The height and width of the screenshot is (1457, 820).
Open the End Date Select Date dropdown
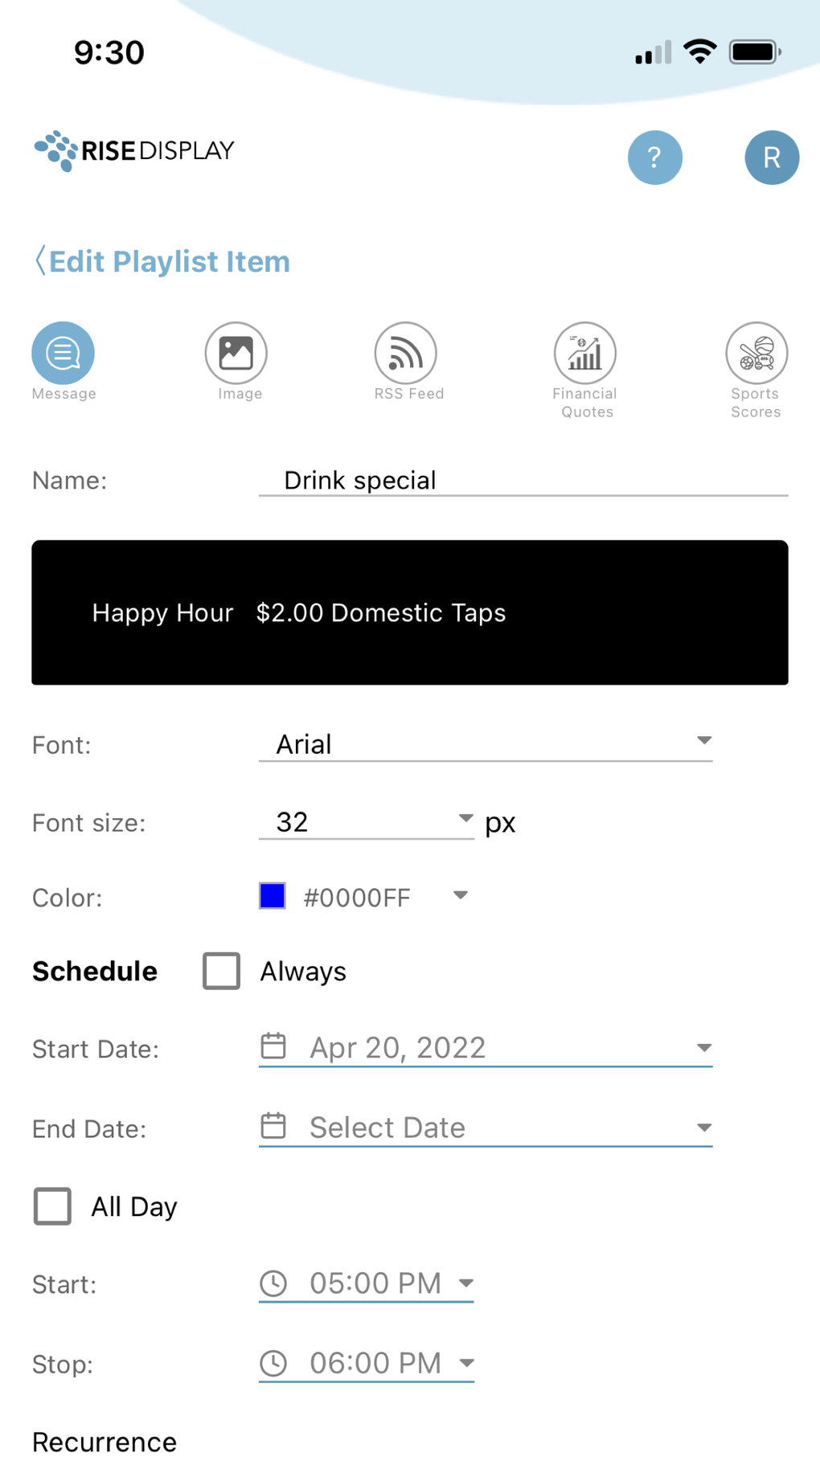pyautogui.click(x=485, y=1128)
